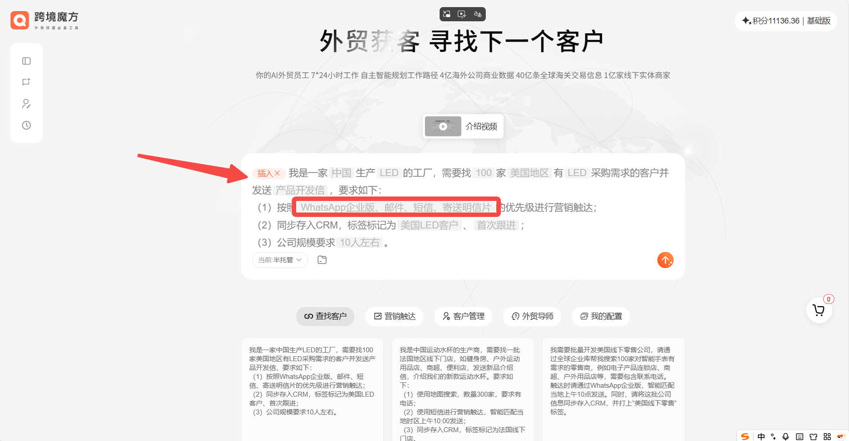This screenshot has width=849, height=441.
Task: Click the 美国地区 placeholder field in prompt
Action: pyautogui.click(x=529, y=173)
